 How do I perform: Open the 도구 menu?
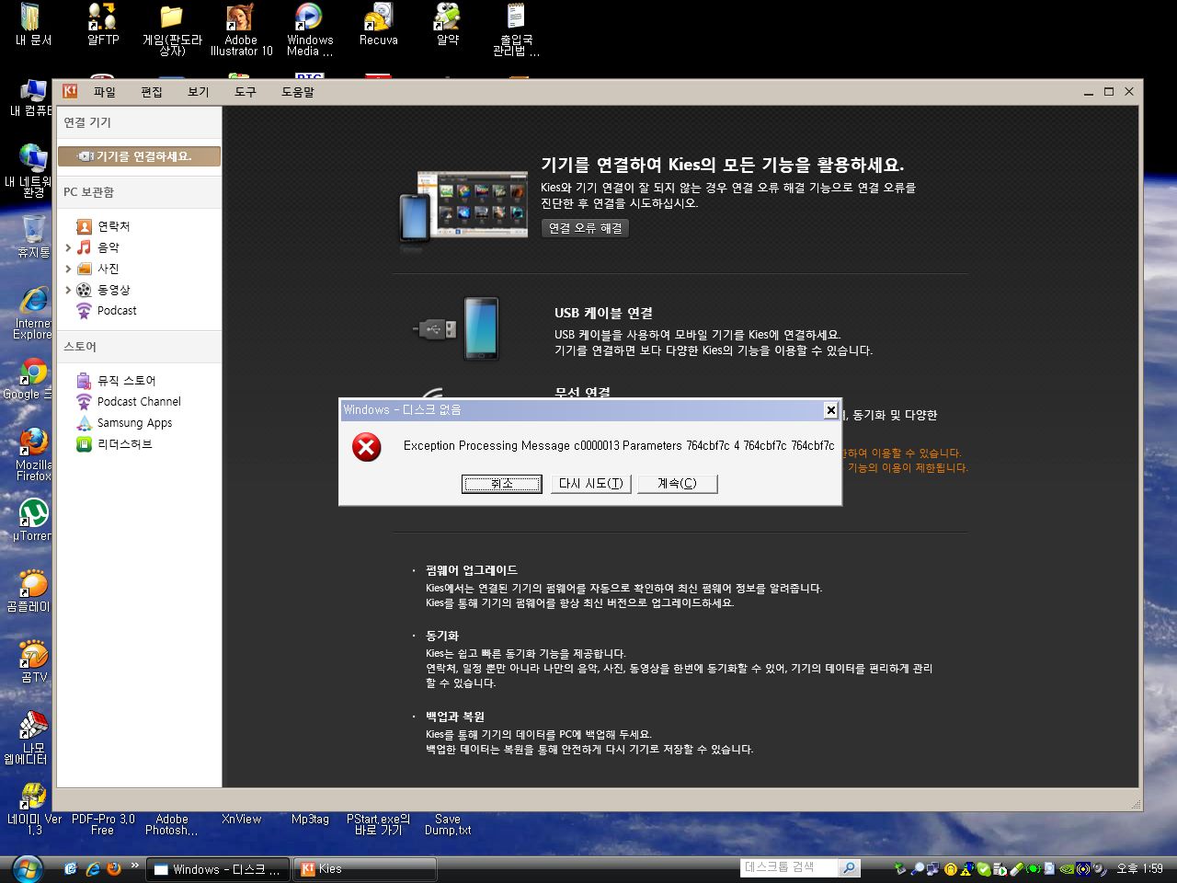[x=246, y=92]
